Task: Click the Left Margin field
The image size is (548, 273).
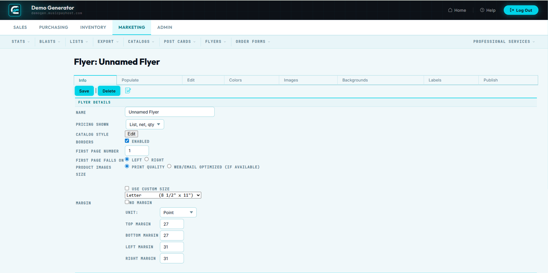Action: pyautogui.click(x=172, y=247)
